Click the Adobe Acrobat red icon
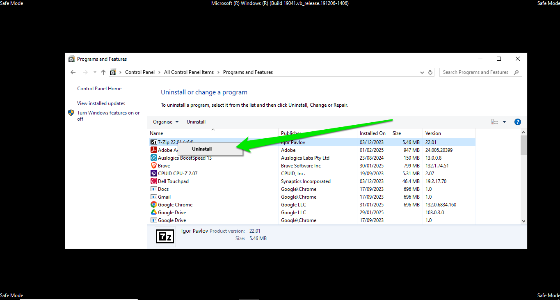The image size is (560, 300). 154,150
